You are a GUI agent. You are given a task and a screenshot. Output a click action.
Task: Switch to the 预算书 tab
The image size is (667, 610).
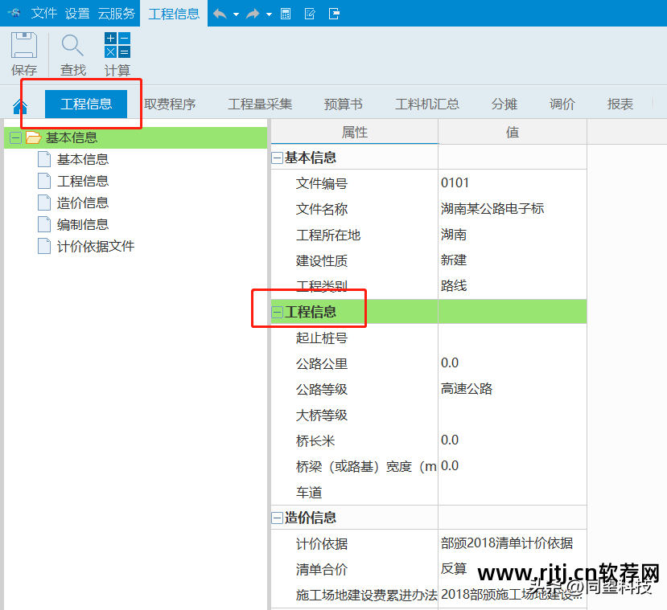[344, 104]
